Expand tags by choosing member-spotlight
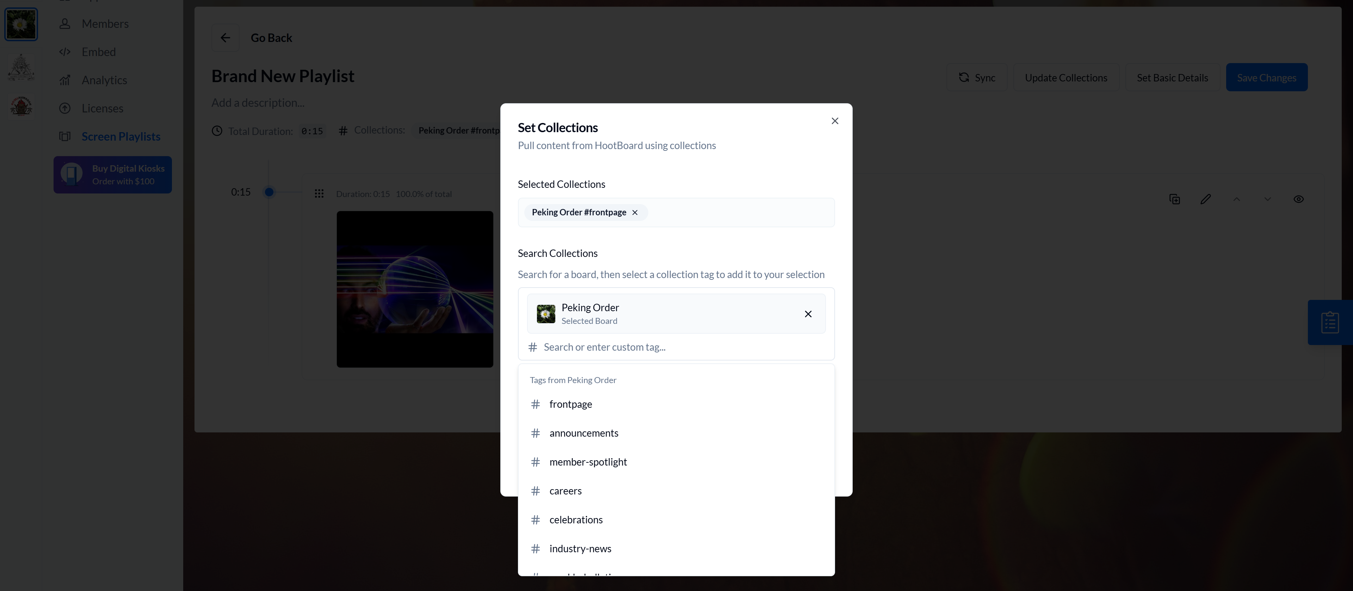The height and width of the screenshot is (591, 1353). (588, 462)
